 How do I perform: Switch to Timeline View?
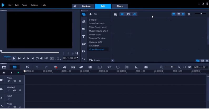coord(14,67)
